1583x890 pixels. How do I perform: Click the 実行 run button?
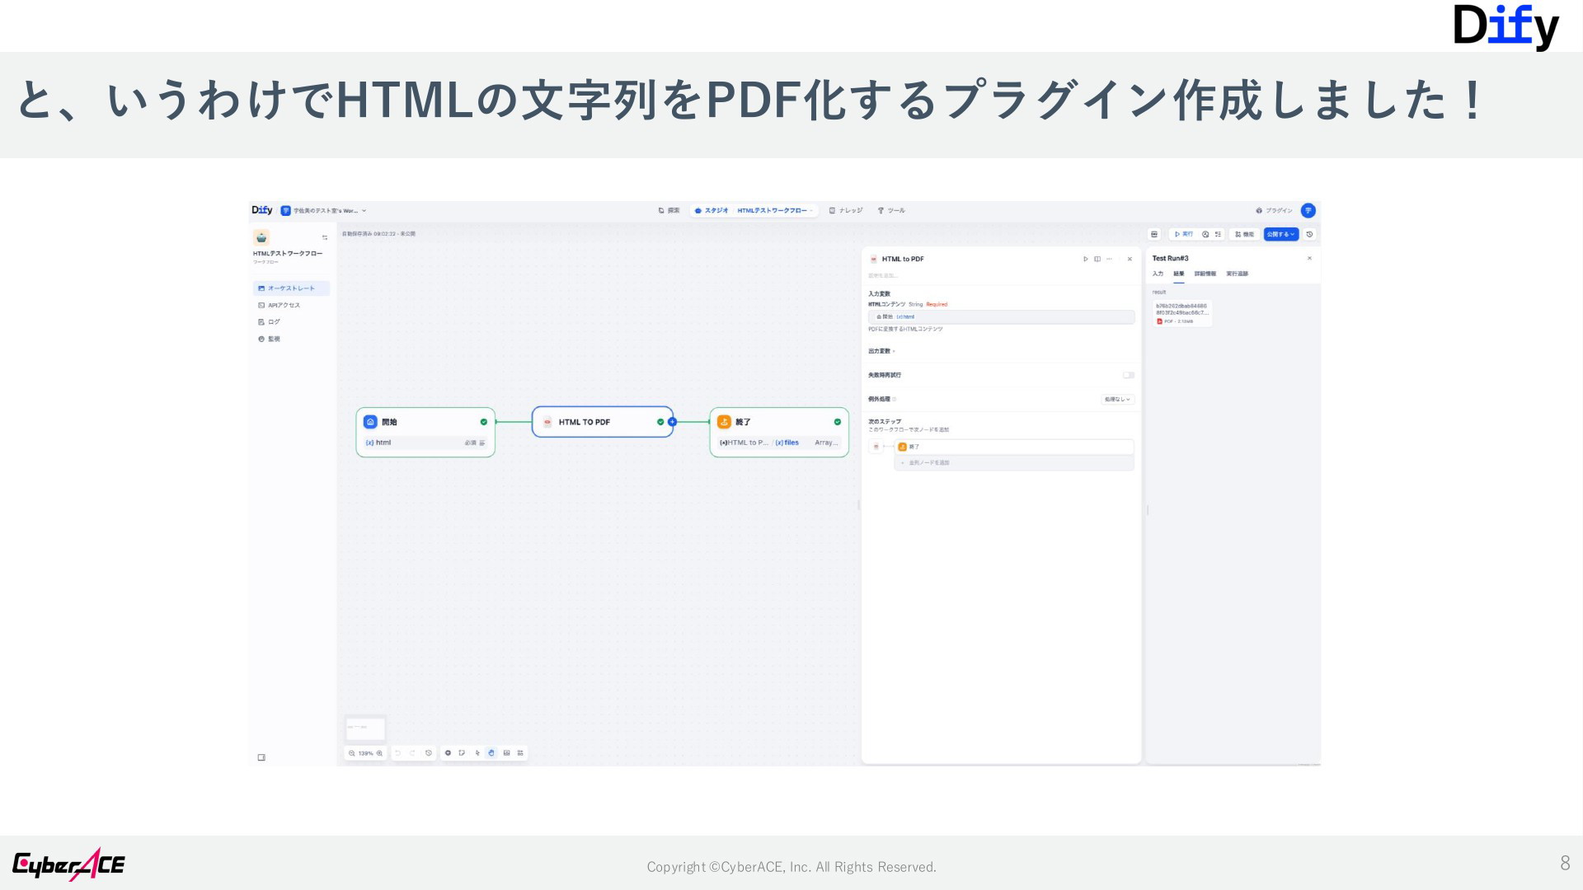(1183, 234)
